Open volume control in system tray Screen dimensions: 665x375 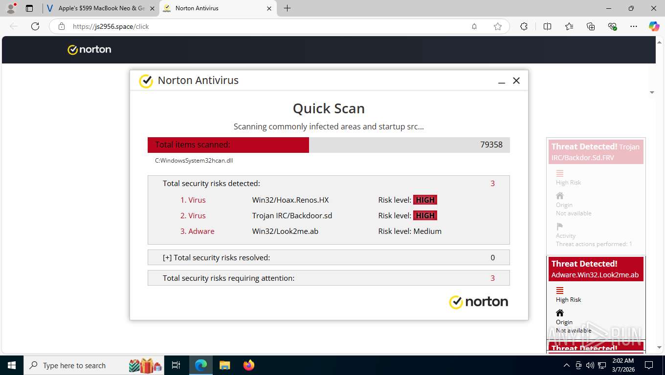(590, 365)
